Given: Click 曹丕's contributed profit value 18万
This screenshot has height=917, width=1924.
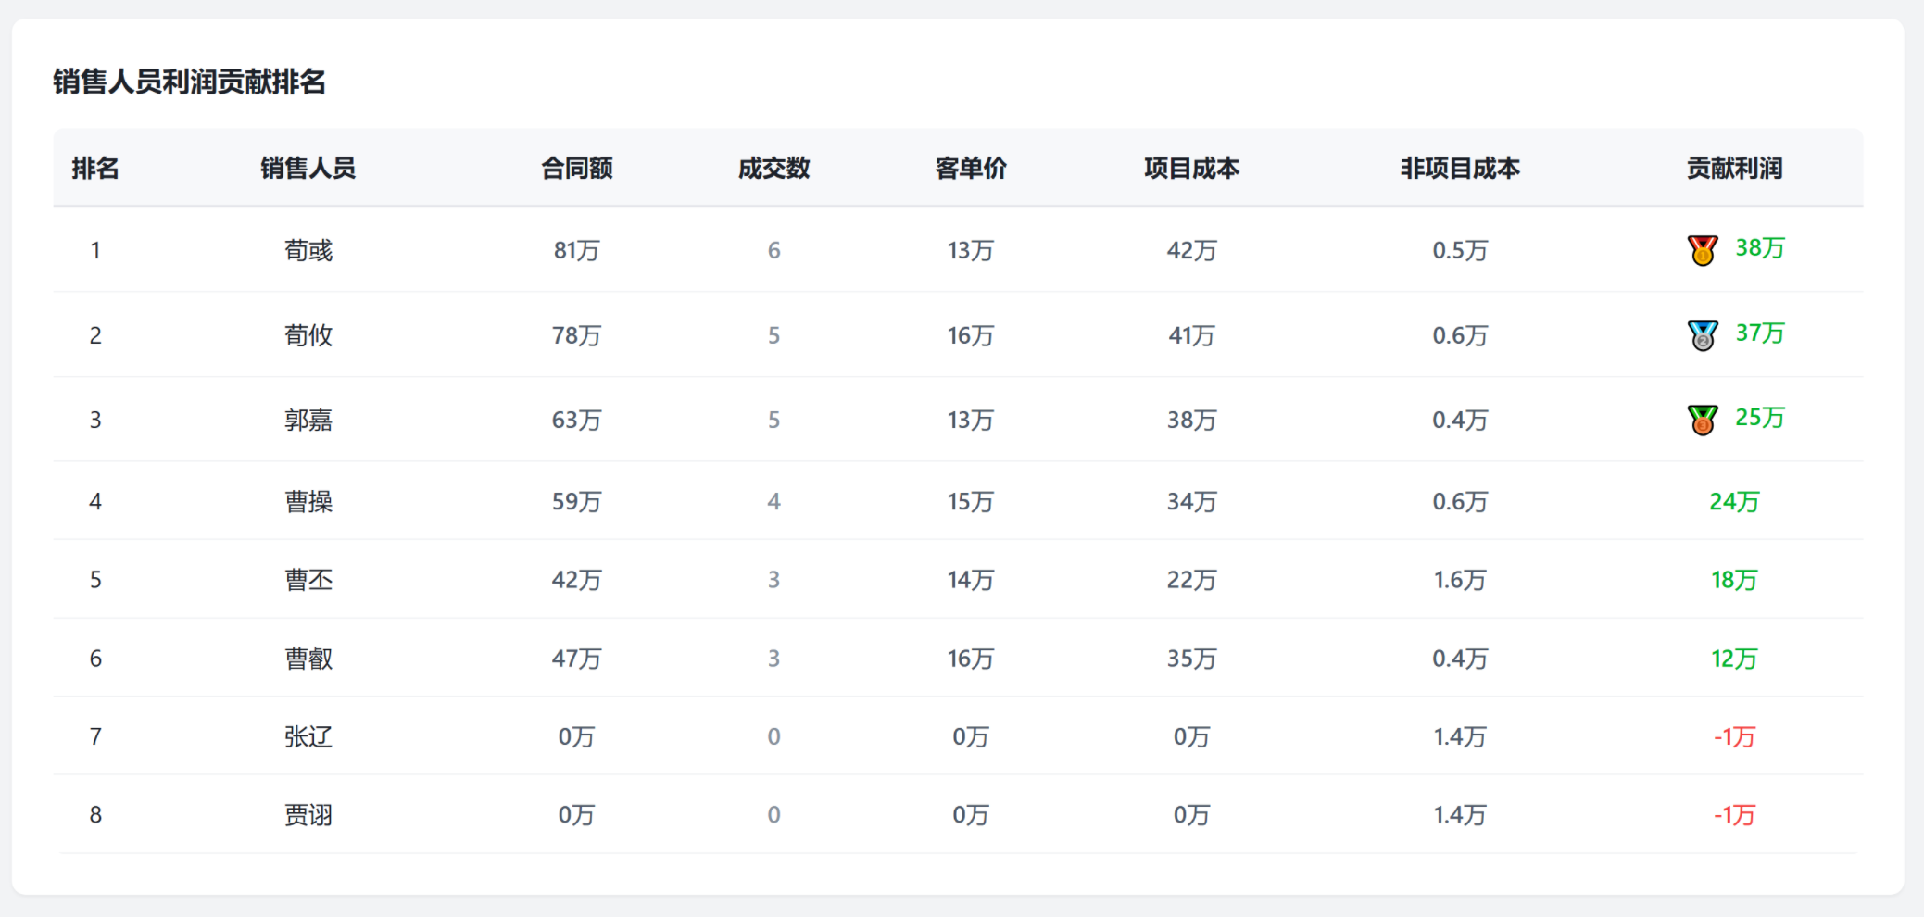Looking at the screenshot, I should (1733, 581).
